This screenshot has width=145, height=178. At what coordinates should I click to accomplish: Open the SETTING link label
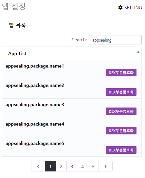coord(133,8)
